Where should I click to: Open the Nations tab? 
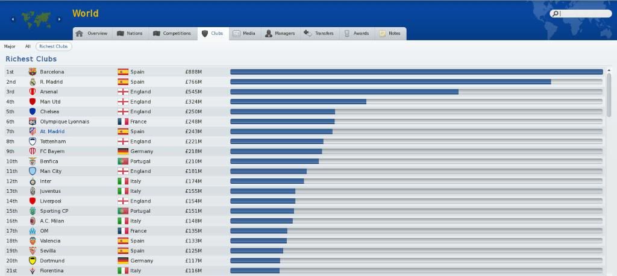click(x=131, y=34)
